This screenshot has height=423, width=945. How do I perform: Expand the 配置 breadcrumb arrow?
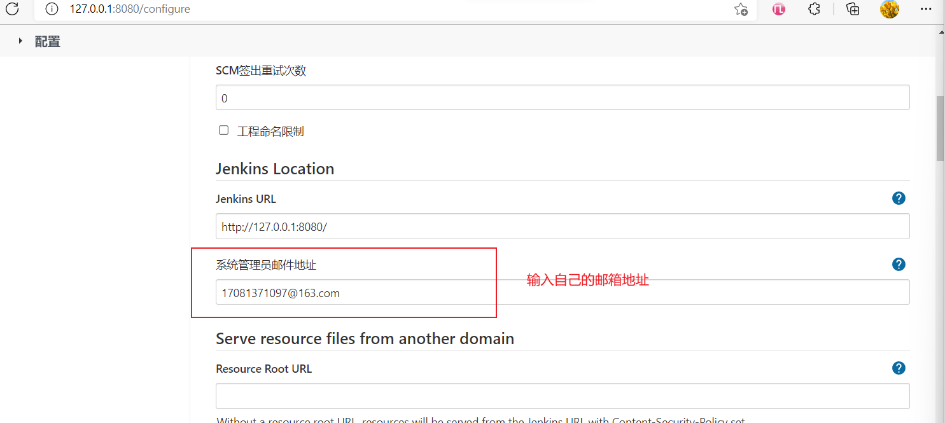pyautogui.click(x=20, y=41)
